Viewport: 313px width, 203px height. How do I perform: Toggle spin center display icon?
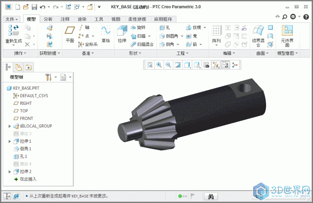(235, 65)
